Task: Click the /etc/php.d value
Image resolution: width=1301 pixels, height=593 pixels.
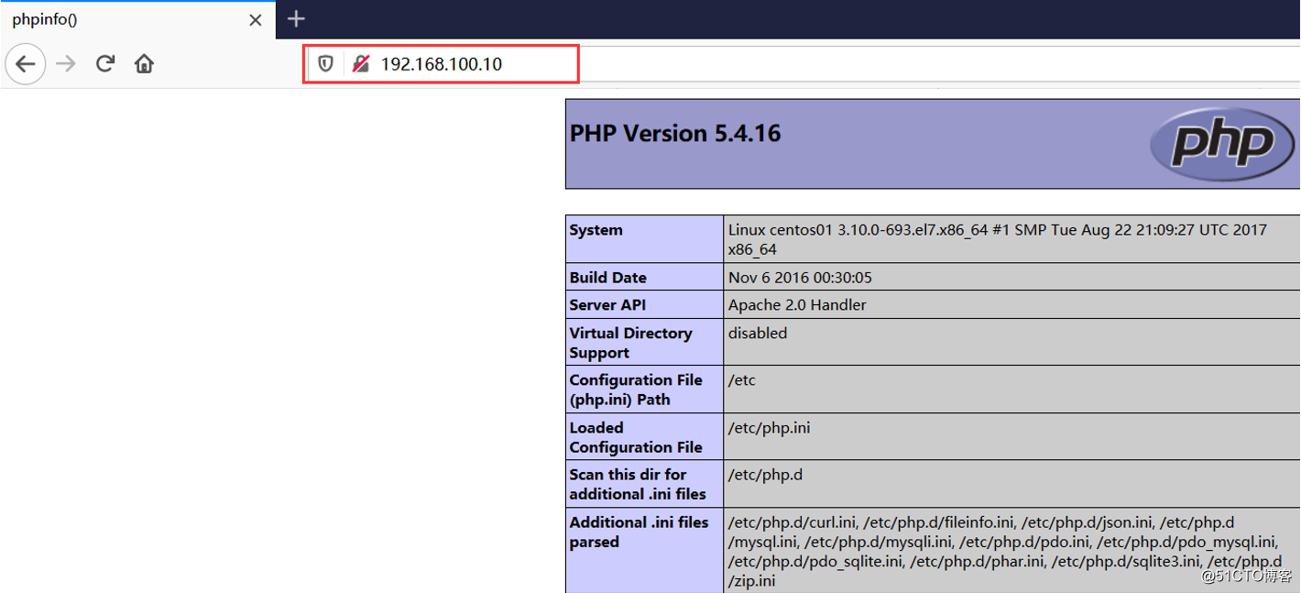Action: pos(765,475)
